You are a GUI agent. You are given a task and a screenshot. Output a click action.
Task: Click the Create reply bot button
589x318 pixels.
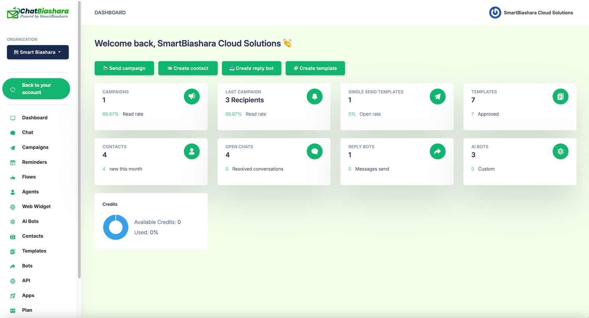point(251,68)
